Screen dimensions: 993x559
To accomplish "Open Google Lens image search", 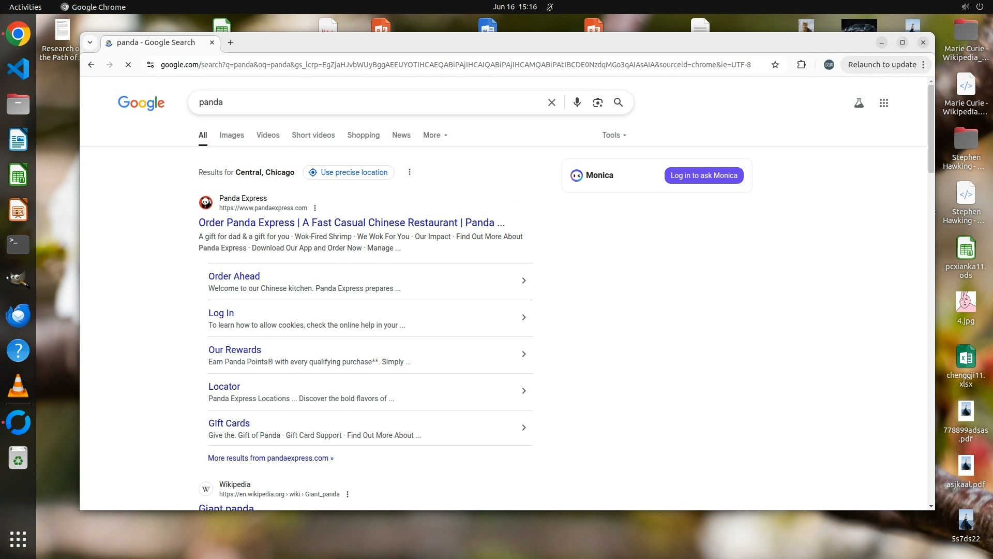I will point(598,102).
